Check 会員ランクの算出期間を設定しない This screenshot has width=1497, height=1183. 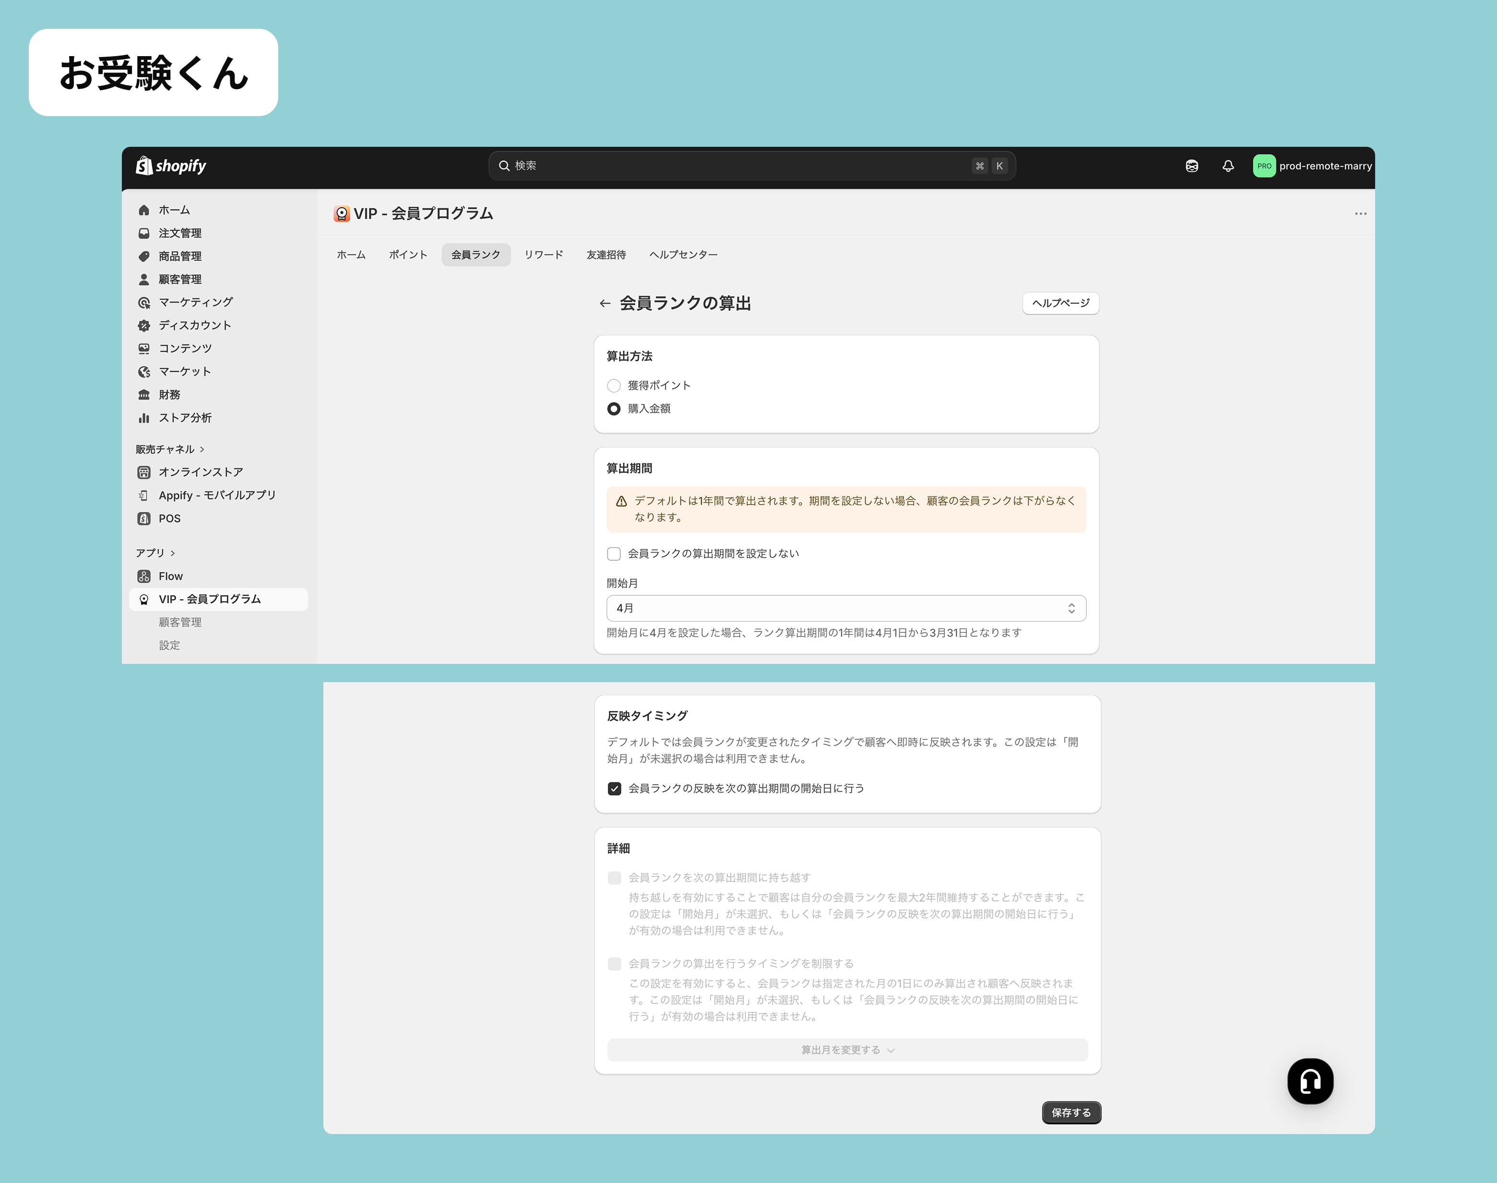614,554
